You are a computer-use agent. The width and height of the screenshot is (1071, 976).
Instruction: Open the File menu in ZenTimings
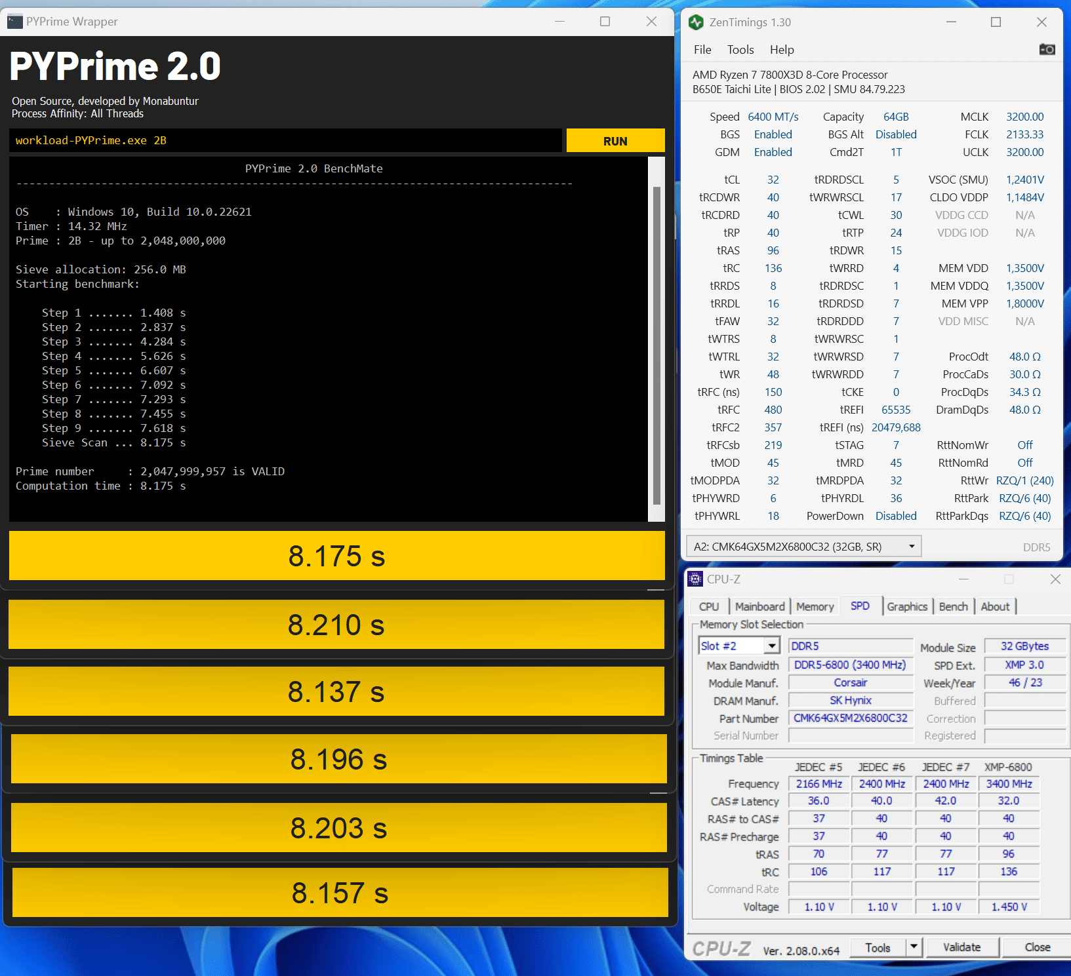click(x=702, y=50)
